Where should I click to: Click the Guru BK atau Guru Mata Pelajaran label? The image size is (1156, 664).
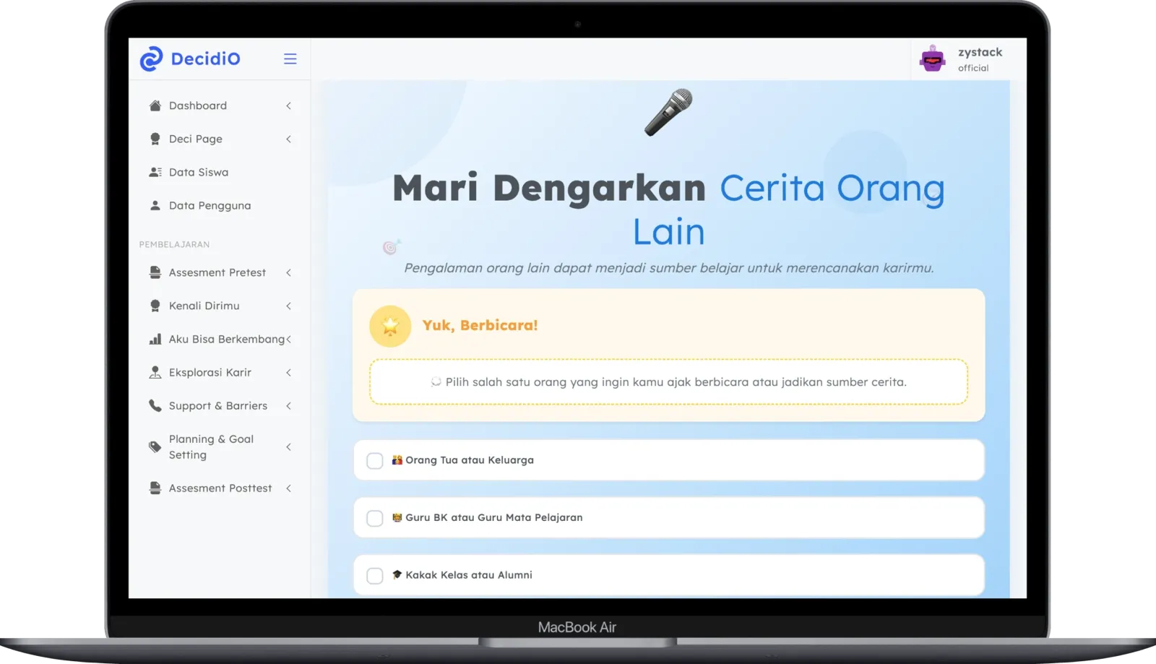[493, 517]
